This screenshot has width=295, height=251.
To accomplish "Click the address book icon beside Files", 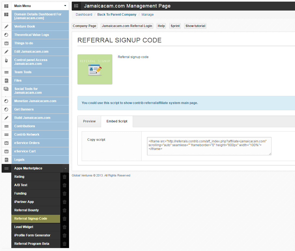I will 6,81.
